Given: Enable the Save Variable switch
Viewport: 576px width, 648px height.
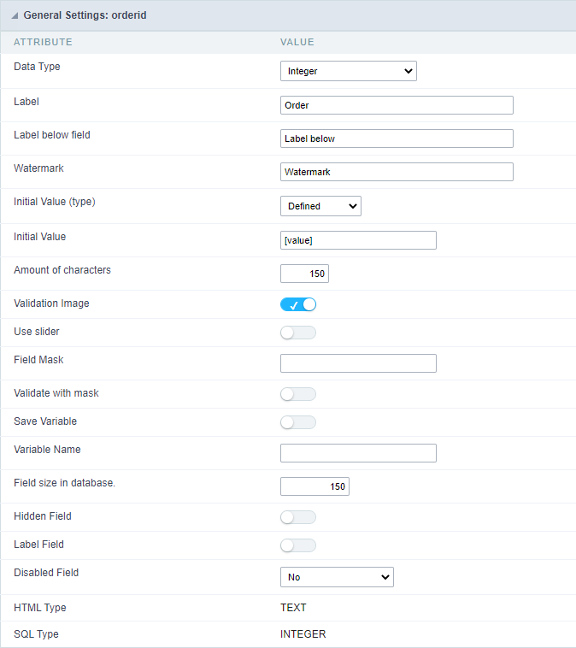Looking at the screenshot, I should tap(298, 422).
